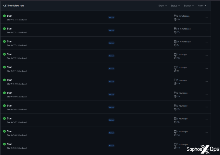Click the stopwatch icon beside duration 13s

click(x=175, y=109)
